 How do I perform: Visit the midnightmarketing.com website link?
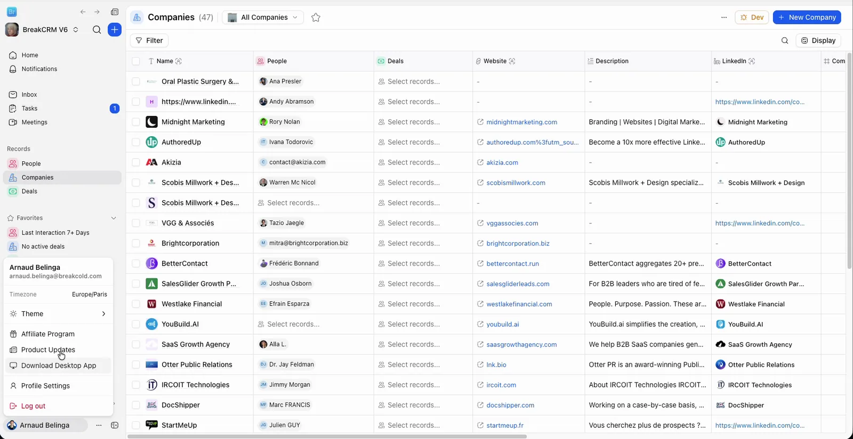pyautogui.click(x=521, y=122)
